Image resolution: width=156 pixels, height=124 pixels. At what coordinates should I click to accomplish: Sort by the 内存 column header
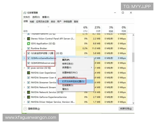tap(95, 29)
